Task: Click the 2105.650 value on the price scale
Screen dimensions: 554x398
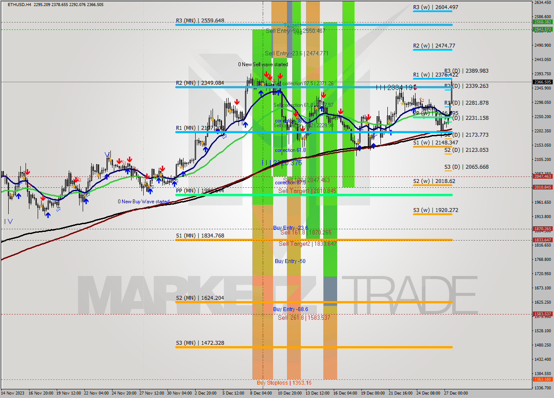Action: [x=543, y=160]
